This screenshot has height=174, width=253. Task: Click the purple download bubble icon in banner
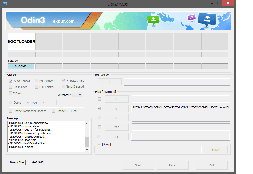click(192, 18)
